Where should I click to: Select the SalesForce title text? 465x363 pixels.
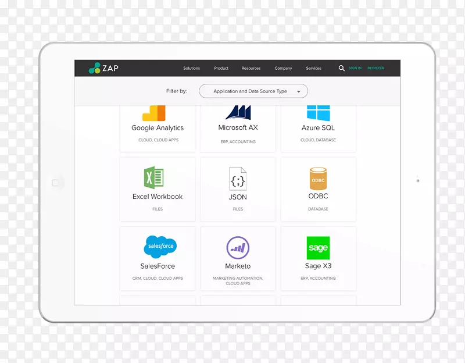[x=158, y=266]
